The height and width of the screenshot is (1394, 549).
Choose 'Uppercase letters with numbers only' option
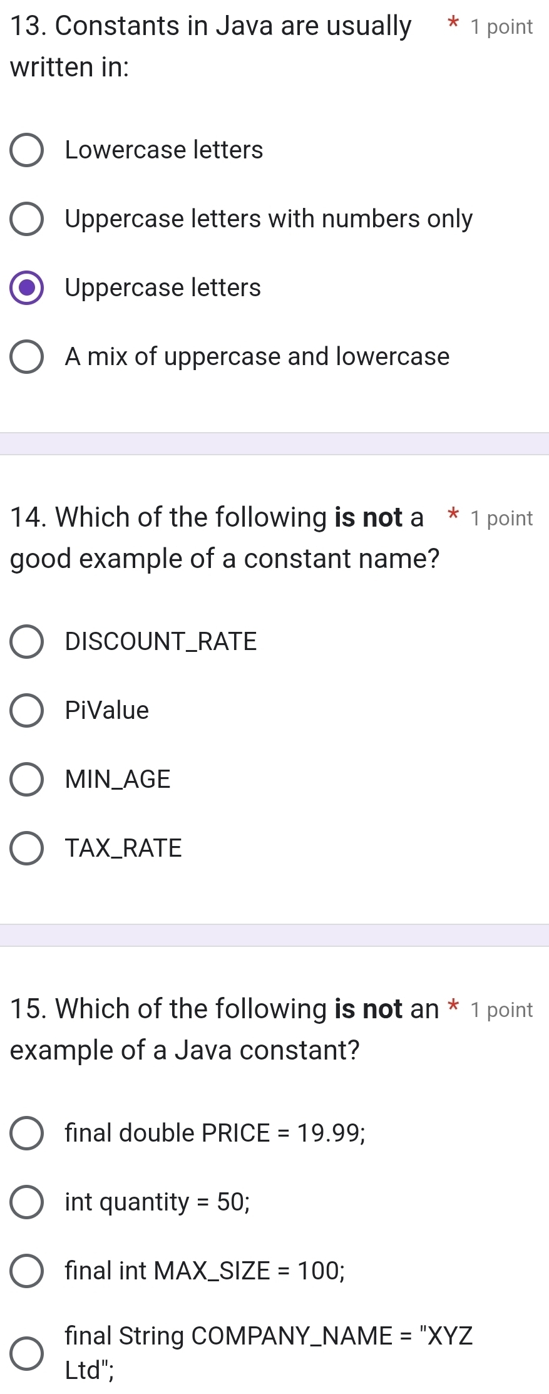tap(27, 219)
